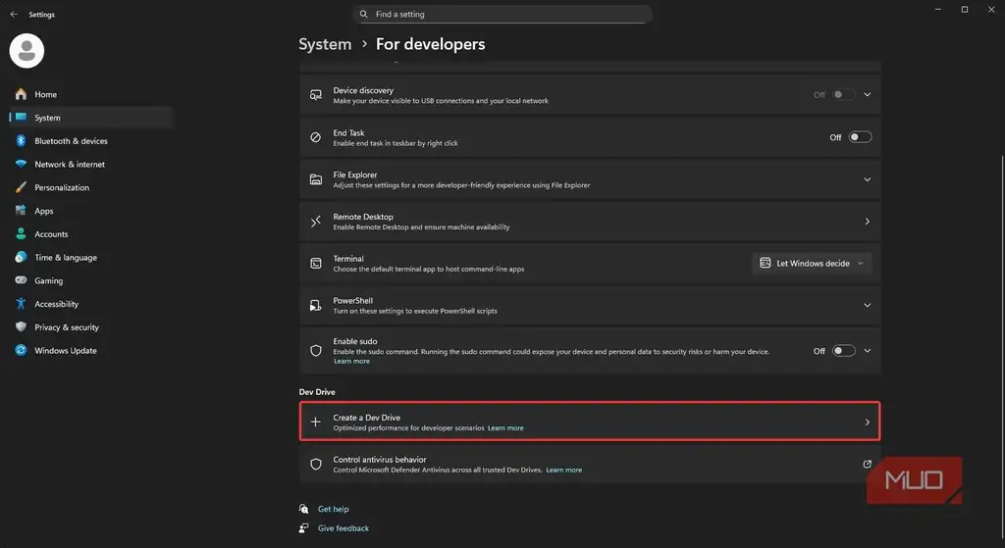Click the File Explorer folder icon
This screenshot has width=1005, height=548.
pyautogui.click(x=316, y=179)
